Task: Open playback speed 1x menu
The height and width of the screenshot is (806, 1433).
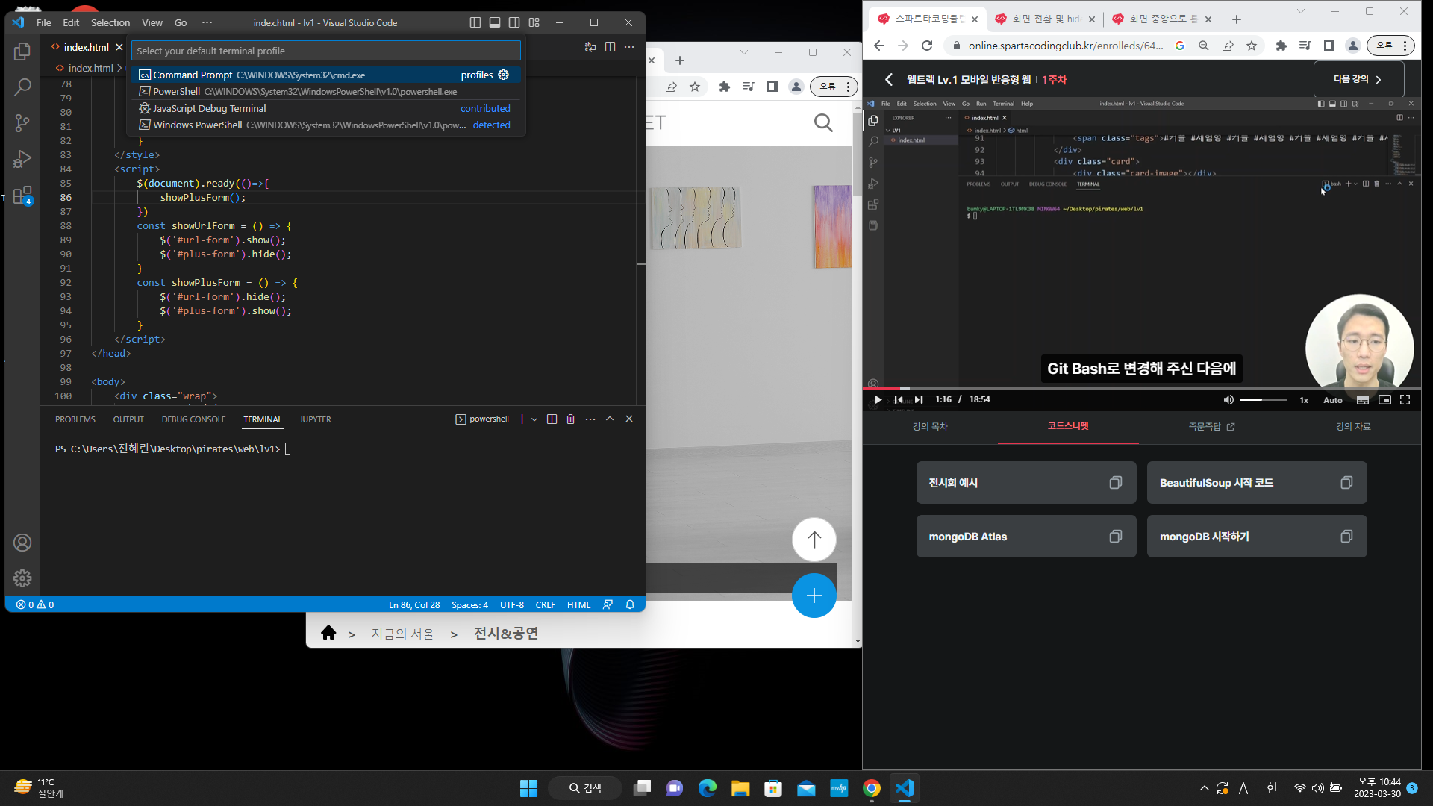Action: (1304, 400)
